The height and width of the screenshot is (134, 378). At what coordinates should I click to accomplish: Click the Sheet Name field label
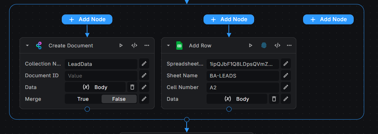(x=182, y=76)
